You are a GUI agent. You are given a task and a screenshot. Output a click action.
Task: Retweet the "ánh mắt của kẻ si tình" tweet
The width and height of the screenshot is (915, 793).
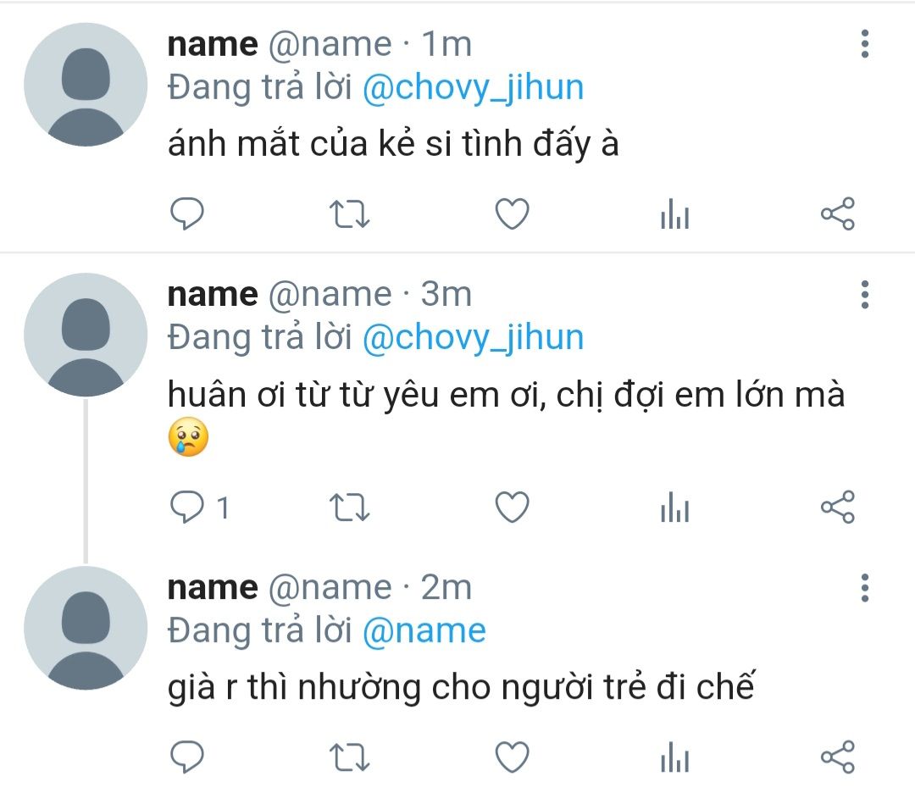click(348, 214)
